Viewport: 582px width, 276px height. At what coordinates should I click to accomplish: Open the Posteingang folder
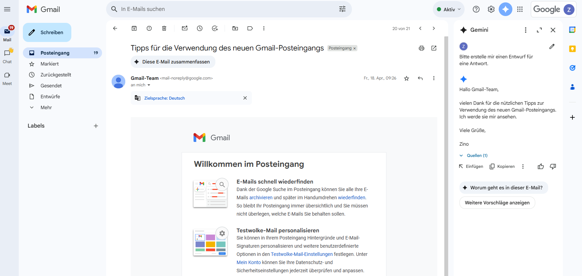[x=62, y=53]
